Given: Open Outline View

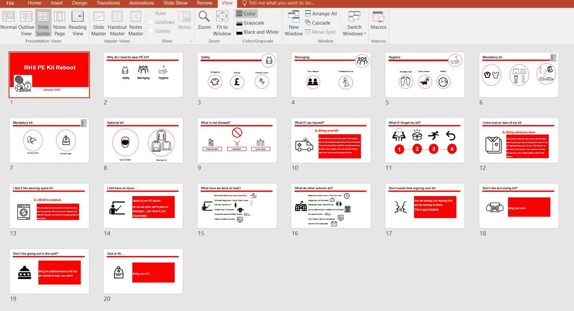Looking at the screenshot, I should [26, 23].
